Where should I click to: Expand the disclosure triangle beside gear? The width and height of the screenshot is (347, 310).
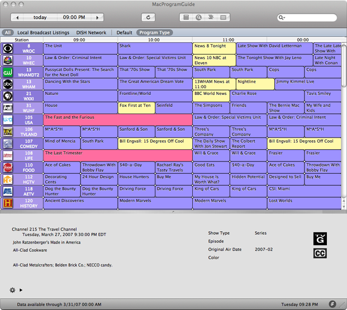point(21,290)
